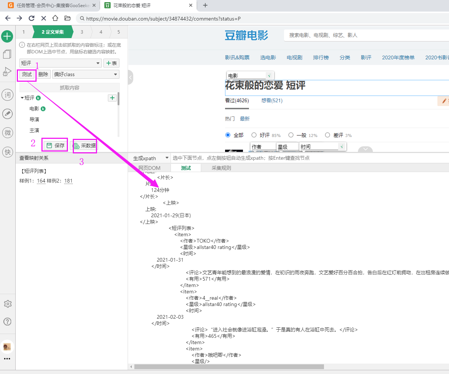449x374 pixels.
Task: Reload the page with the refresh icon
Action: tap(31, 18)
